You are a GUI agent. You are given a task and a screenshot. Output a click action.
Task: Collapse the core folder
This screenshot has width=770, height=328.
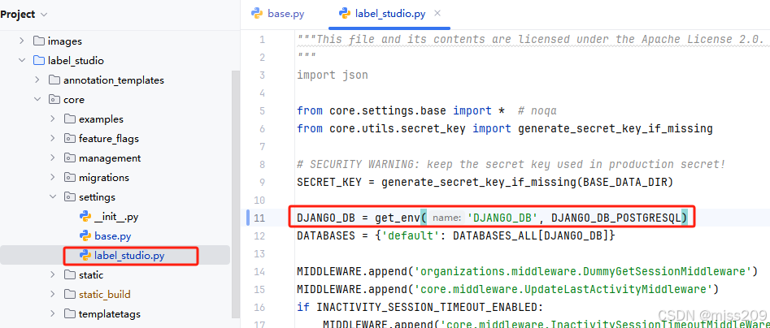click(x=37, y=100)
